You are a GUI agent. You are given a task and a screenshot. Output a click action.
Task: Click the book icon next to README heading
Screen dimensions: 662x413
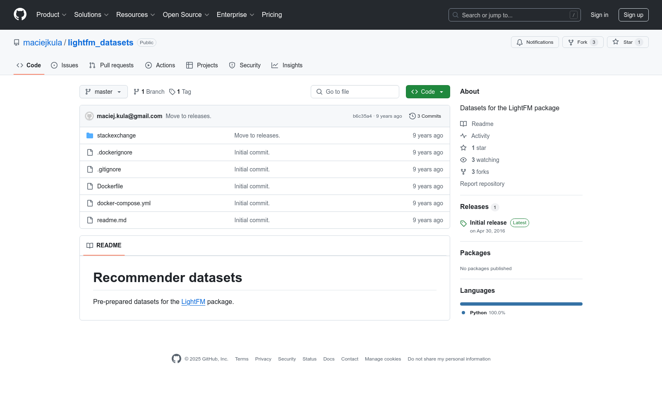[90, 245]
